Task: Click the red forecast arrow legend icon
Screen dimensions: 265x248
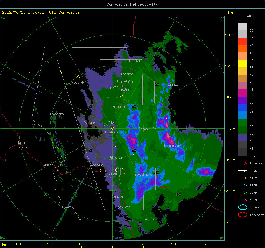Action: (243, 163)
